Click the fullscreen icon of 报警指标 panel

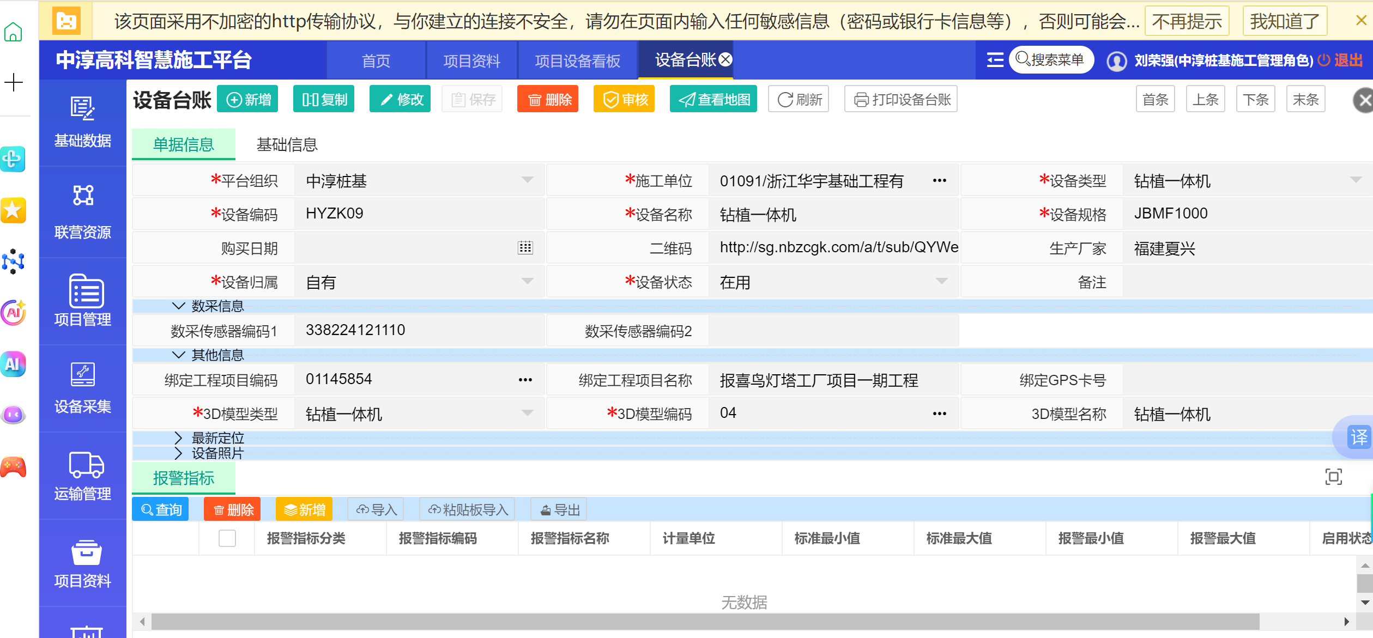pyautogui.click(x=1333, y=477)
